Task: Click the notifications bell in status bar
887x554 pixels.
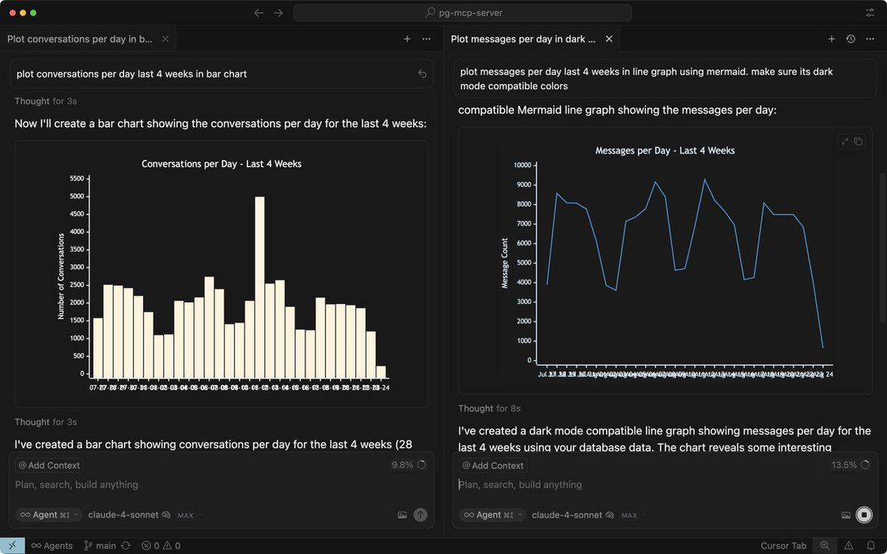Action: point(870,545)
